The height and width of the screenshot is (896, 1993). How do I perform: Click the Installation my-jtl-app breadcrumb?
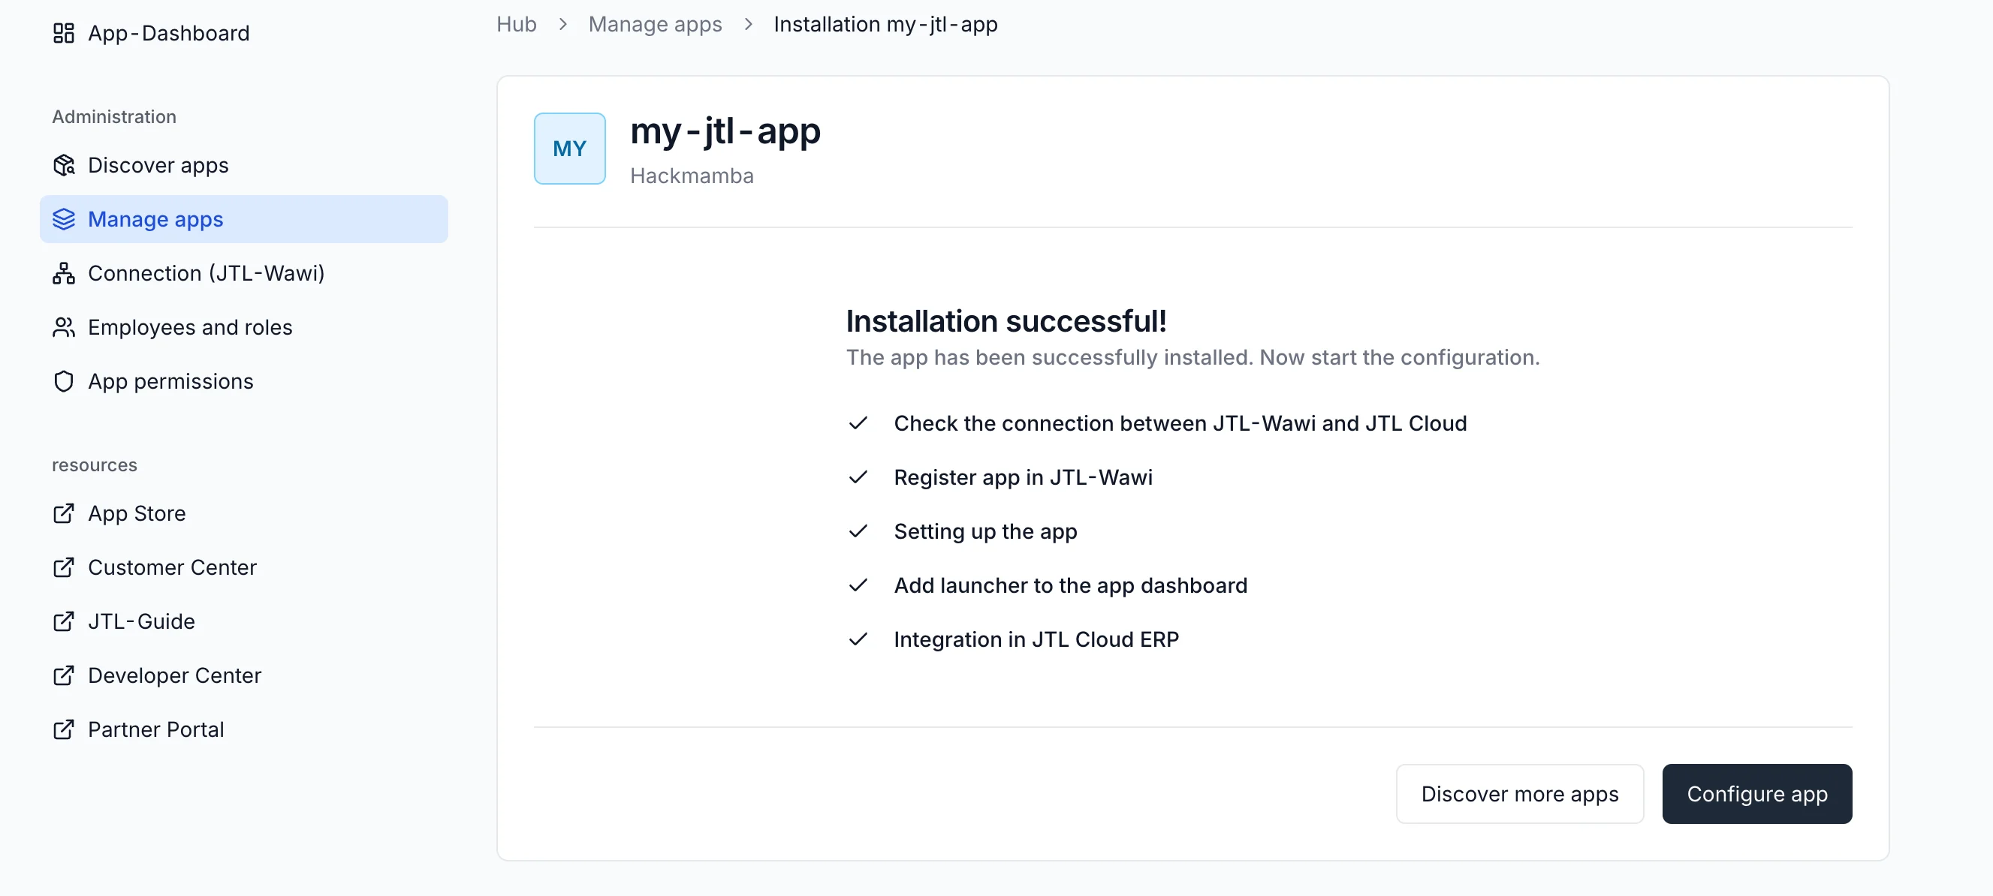click(x=885, y=25)
